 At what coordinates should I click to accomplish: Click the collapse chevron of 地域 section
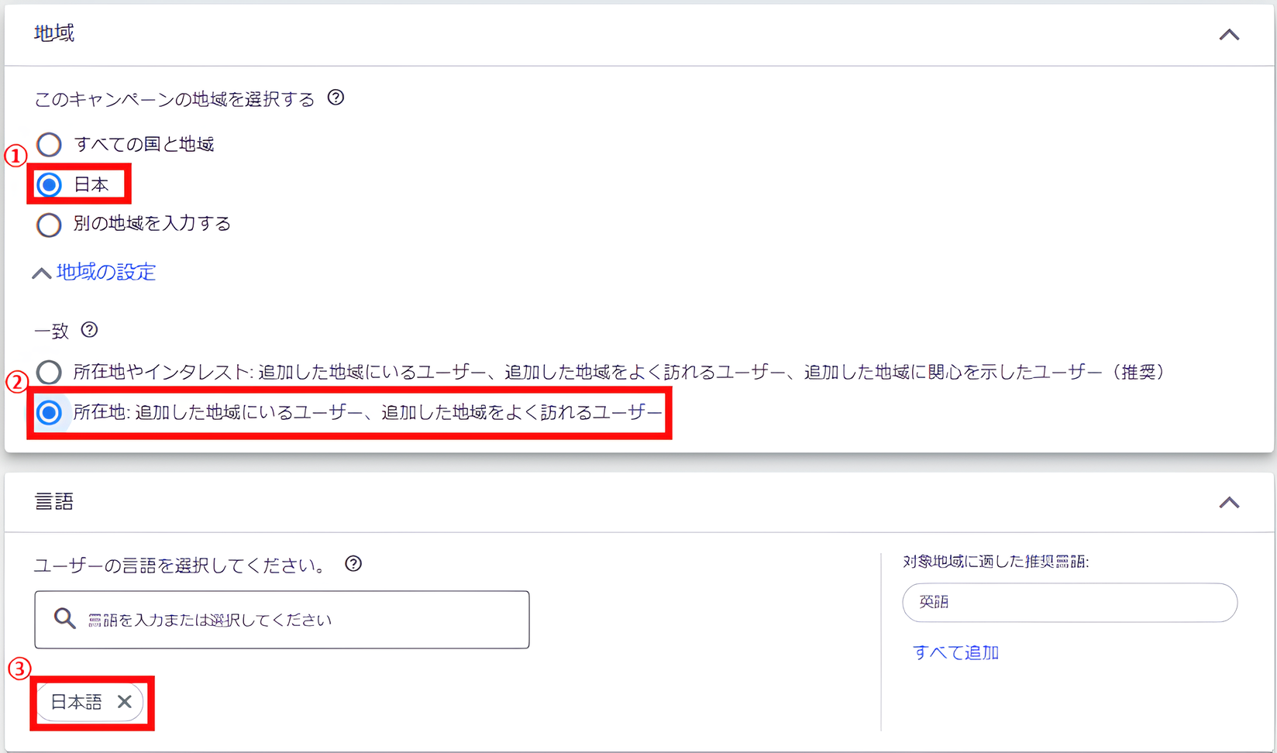coord(1228,34)
